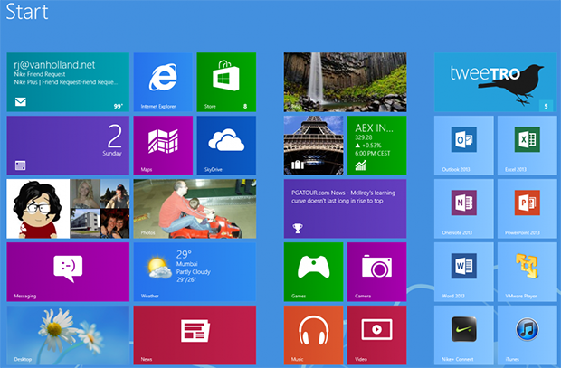Viewport: 561px width, 368px height.
Task: Open the Music tile
Action: pos(313,335)
